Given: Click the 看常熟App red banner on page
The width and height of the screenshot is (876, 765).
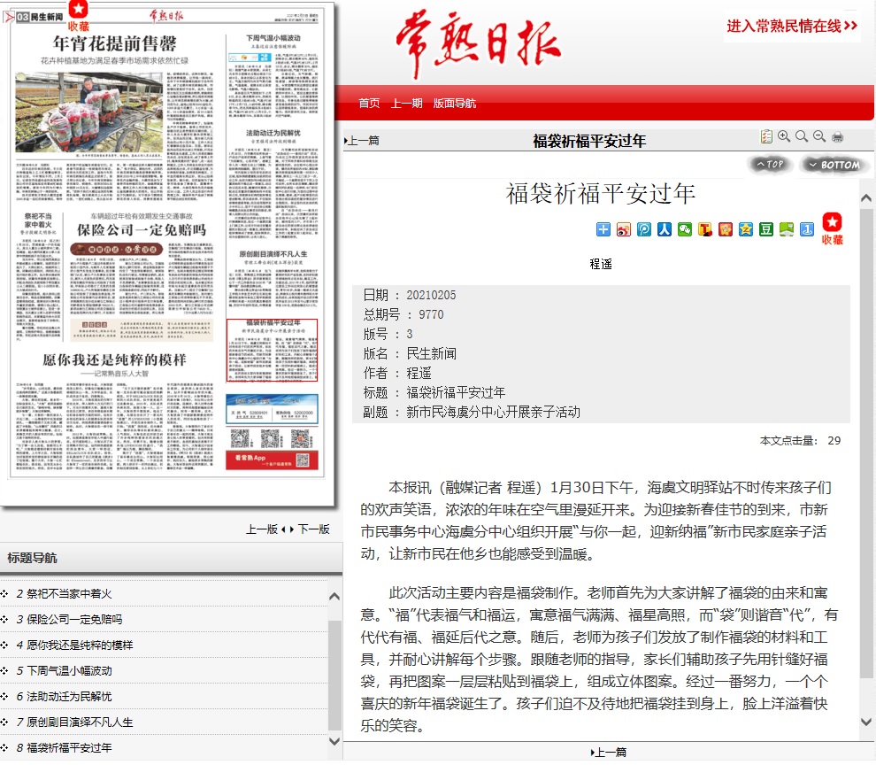Looking at the screenshot, I should click(272, 460).
